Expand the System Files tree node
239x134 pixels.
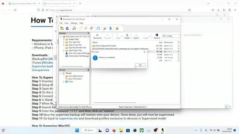64,39
